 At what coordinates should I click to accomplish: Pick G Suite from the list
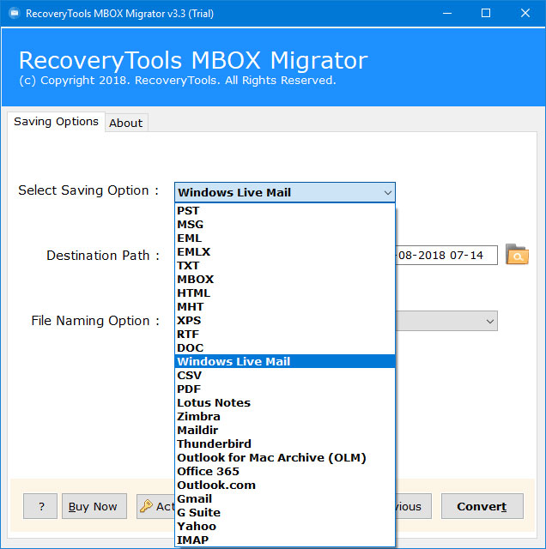(x=285, y=512)
